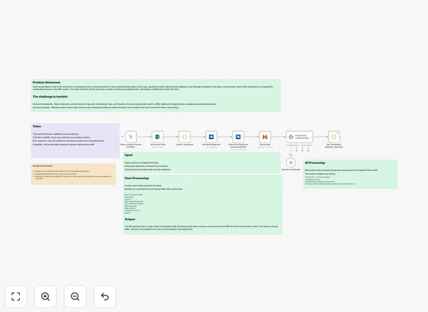Image resolution: width=428 pixels, height=312 pixels.
Task: Click the zoom out magnifier button
Action: (x=75, y=297)
